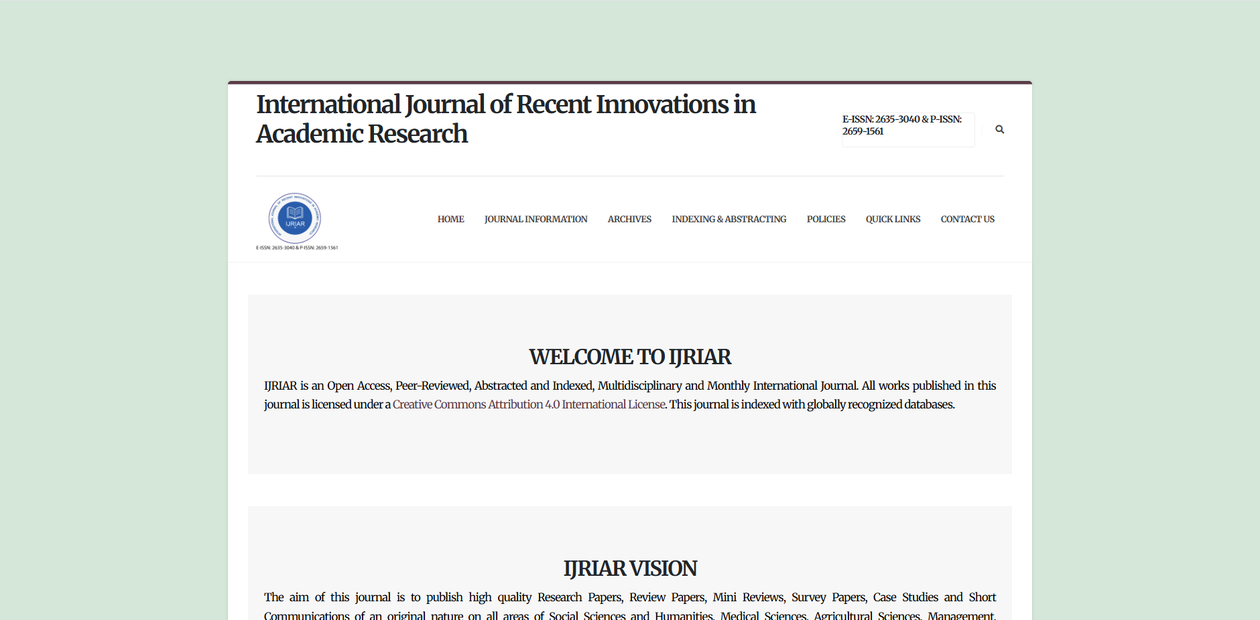This screenshot has width=1260, height=620.
Task: Open the journal homepage via the title link
Action: point(505,119)
